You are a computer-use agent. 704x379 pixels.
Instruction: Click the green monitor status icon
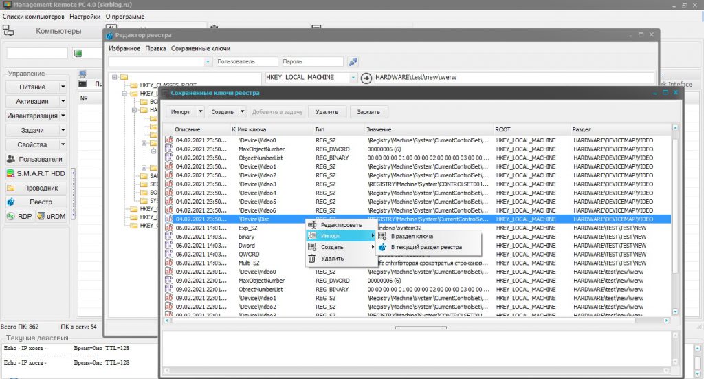78,54
